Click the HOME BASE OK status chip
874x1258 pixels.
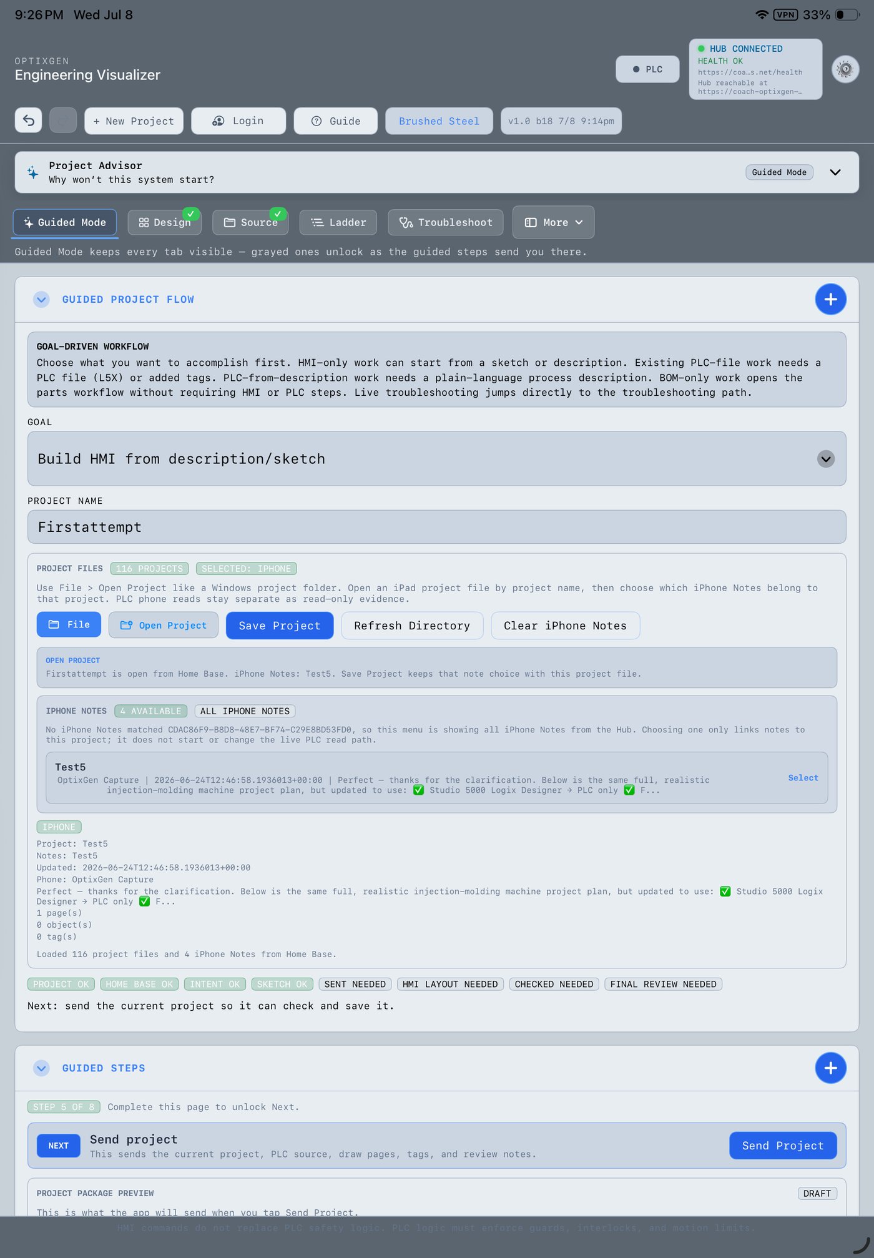click(139, 984)
